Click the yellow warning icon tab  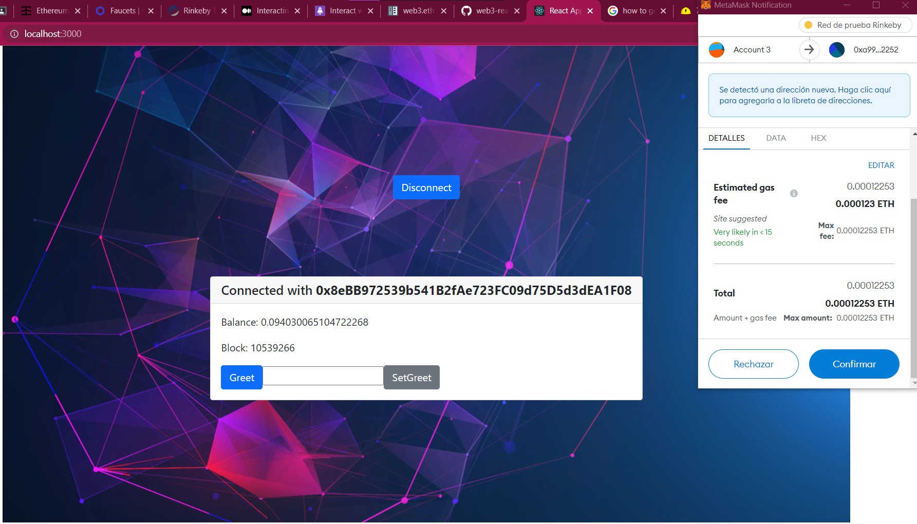click(685, 11)
